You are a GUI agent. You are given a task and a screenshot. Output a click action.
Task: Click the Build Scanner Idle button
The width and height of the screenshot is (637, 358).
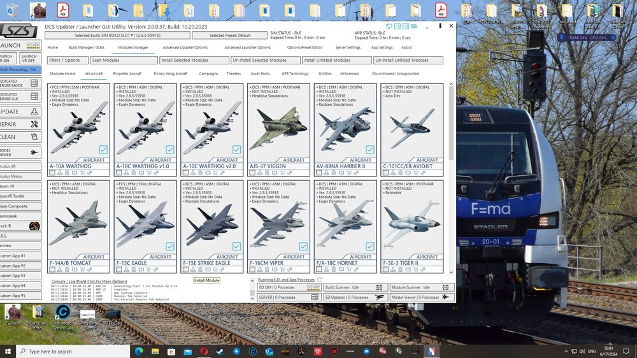click(355, 287)
